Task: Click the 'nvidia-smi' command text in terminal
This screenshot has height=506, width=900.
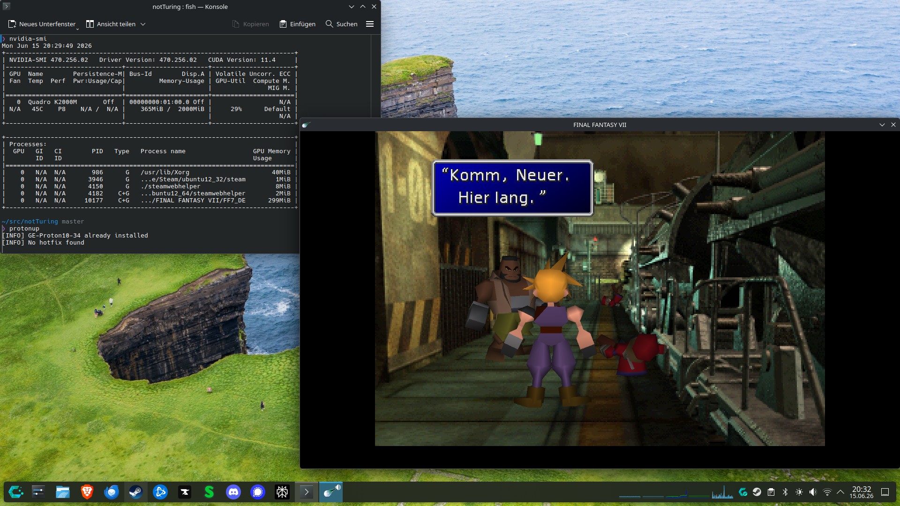Action: tap(28, 39)
